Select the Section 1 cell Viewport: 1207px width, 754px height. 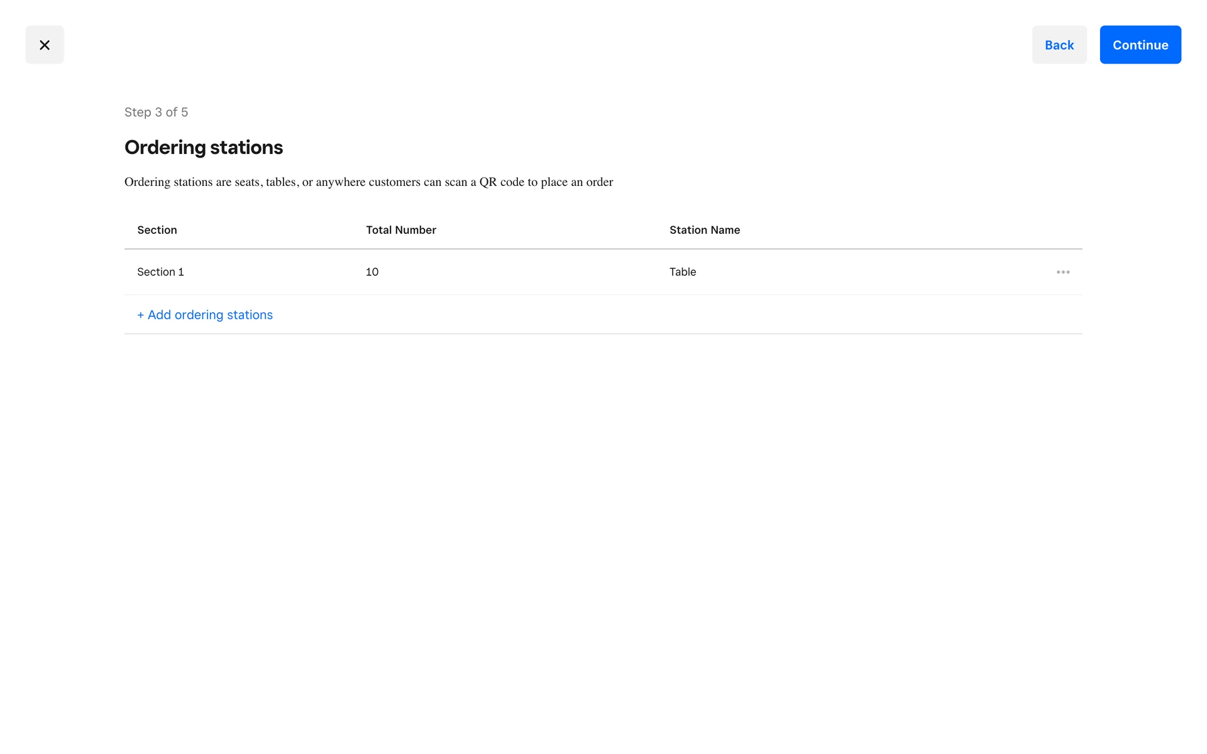tap(161, 272)
